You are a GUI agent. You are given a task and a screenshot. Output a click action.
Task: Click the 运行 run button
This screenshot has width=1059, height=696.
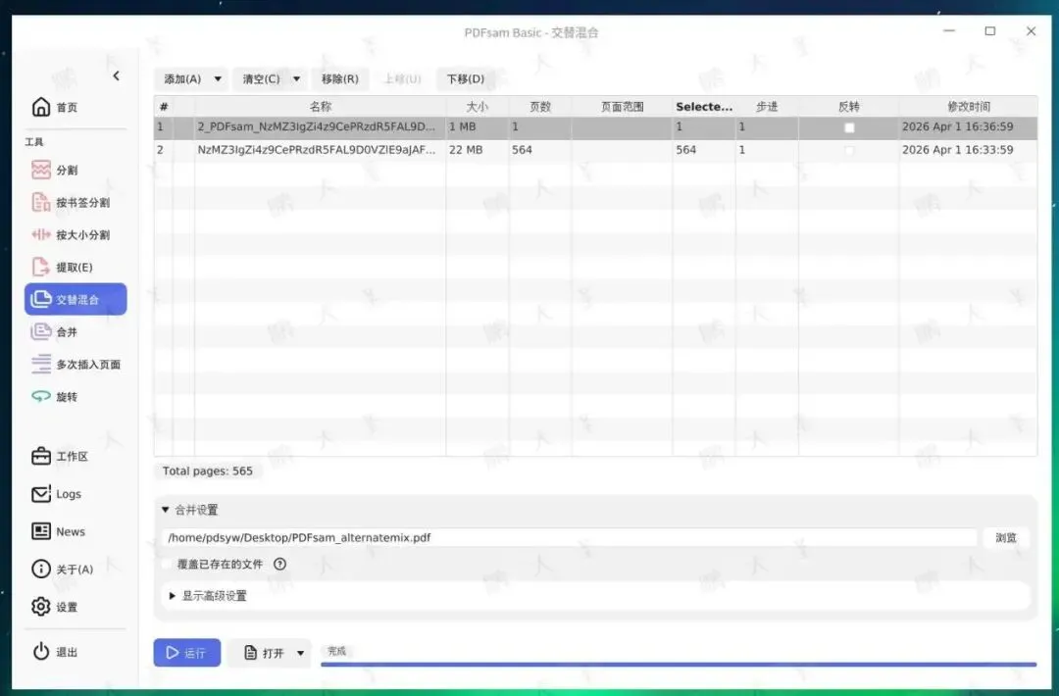(187, 653)
